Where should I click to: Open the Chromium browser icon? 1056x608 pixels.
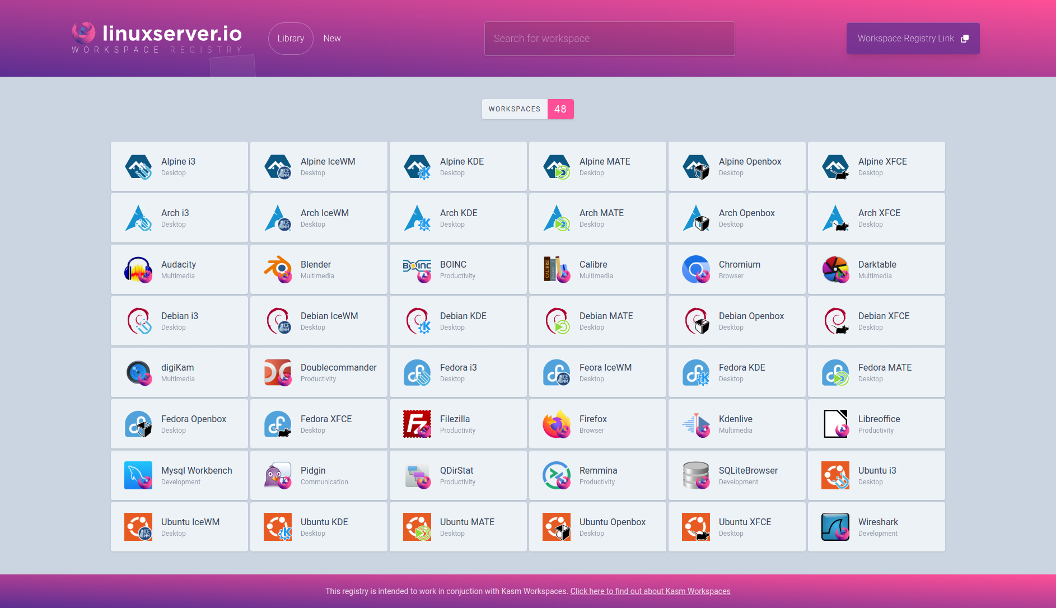tap(696, 269)
